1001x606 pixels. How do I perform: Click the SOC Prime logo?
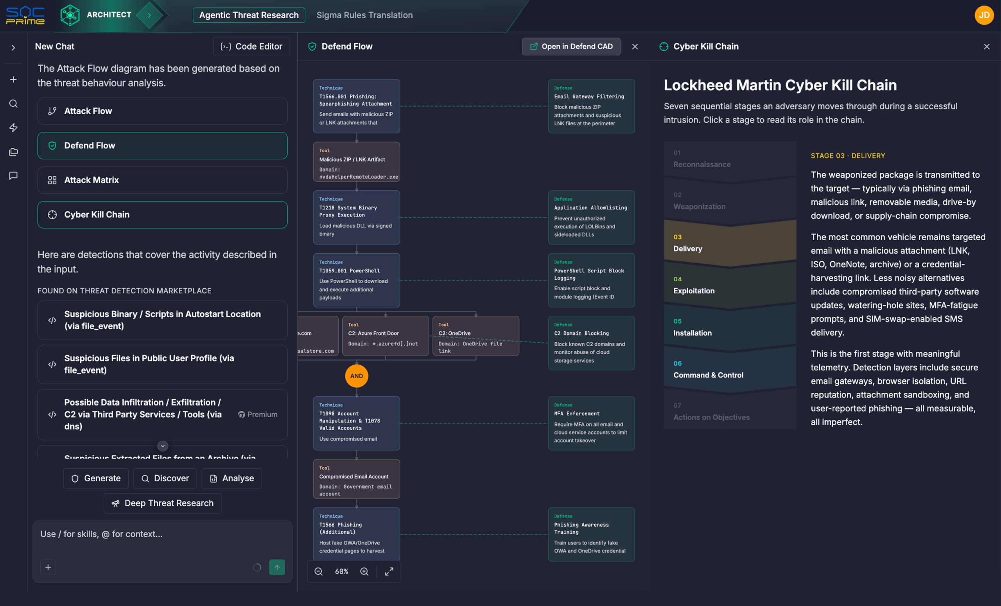25,15
